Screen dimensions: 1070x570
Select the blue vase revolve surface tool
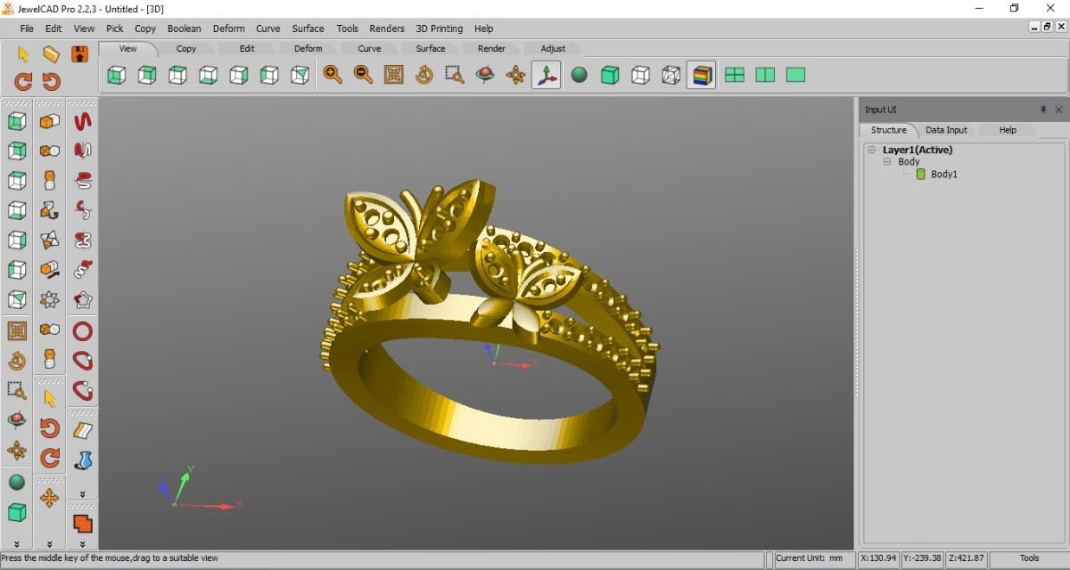pyautogui.click(x=82, y=460)
